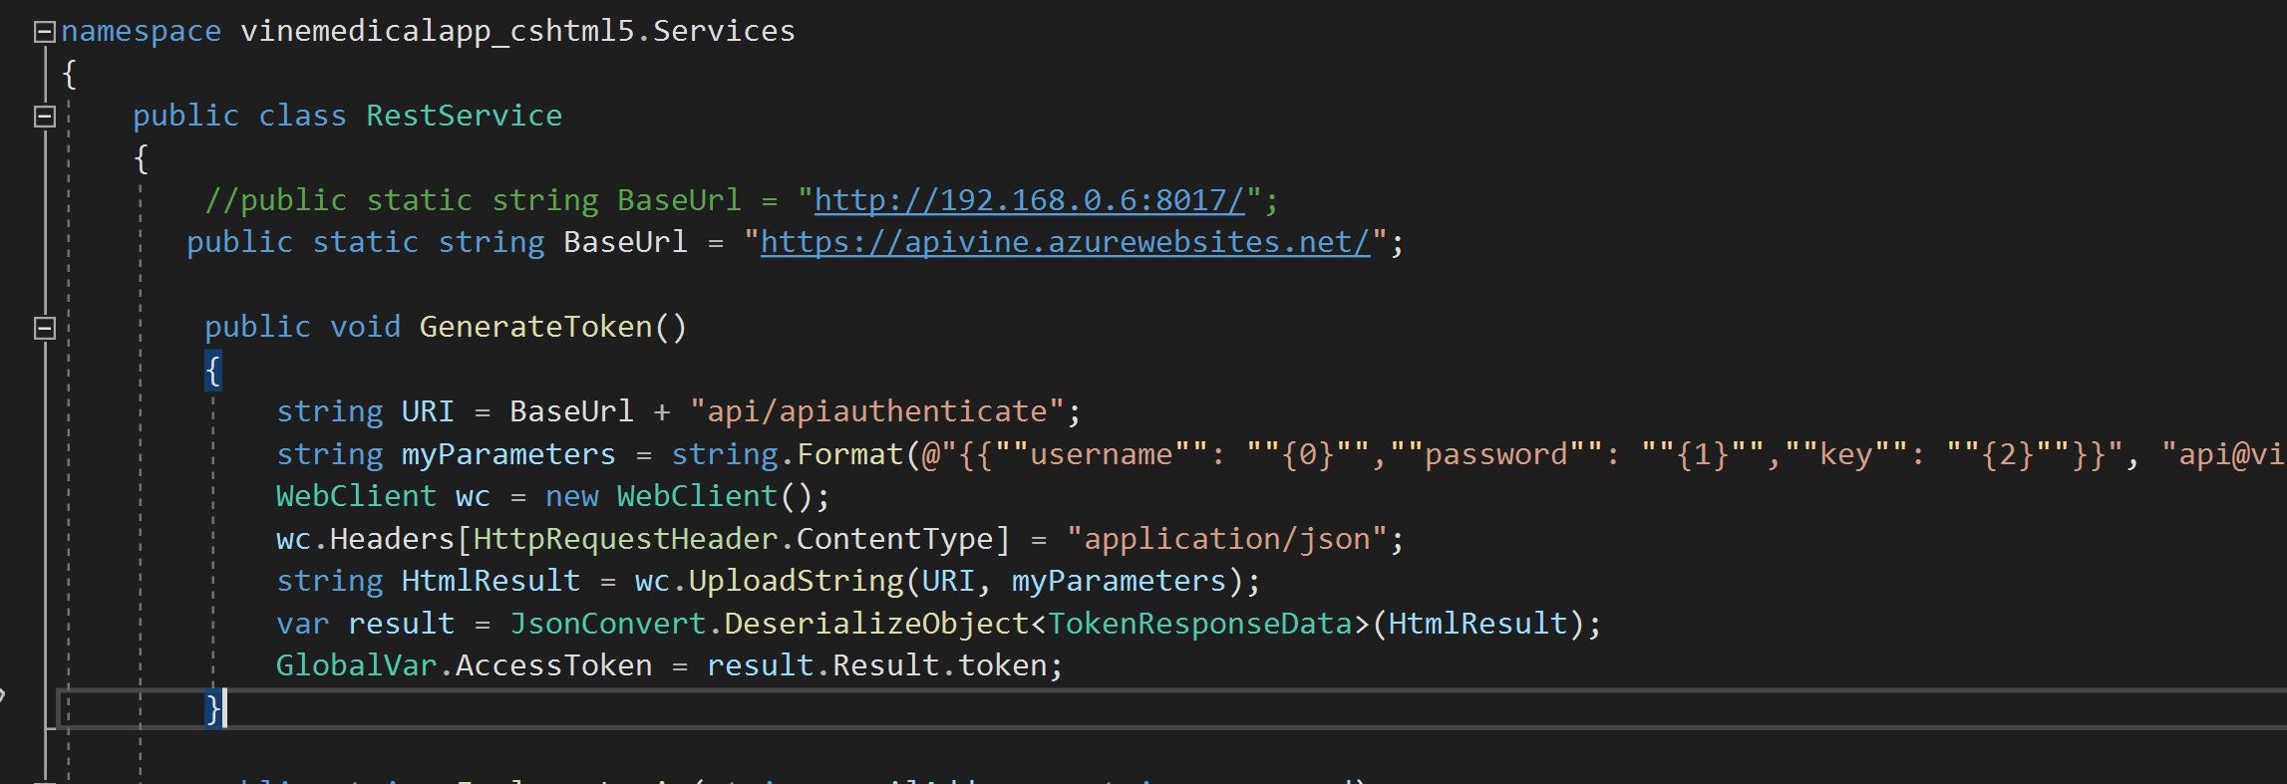Click the GenerateToken method name
Viewport: 2287px width, 784px height.
click(535, 327)
